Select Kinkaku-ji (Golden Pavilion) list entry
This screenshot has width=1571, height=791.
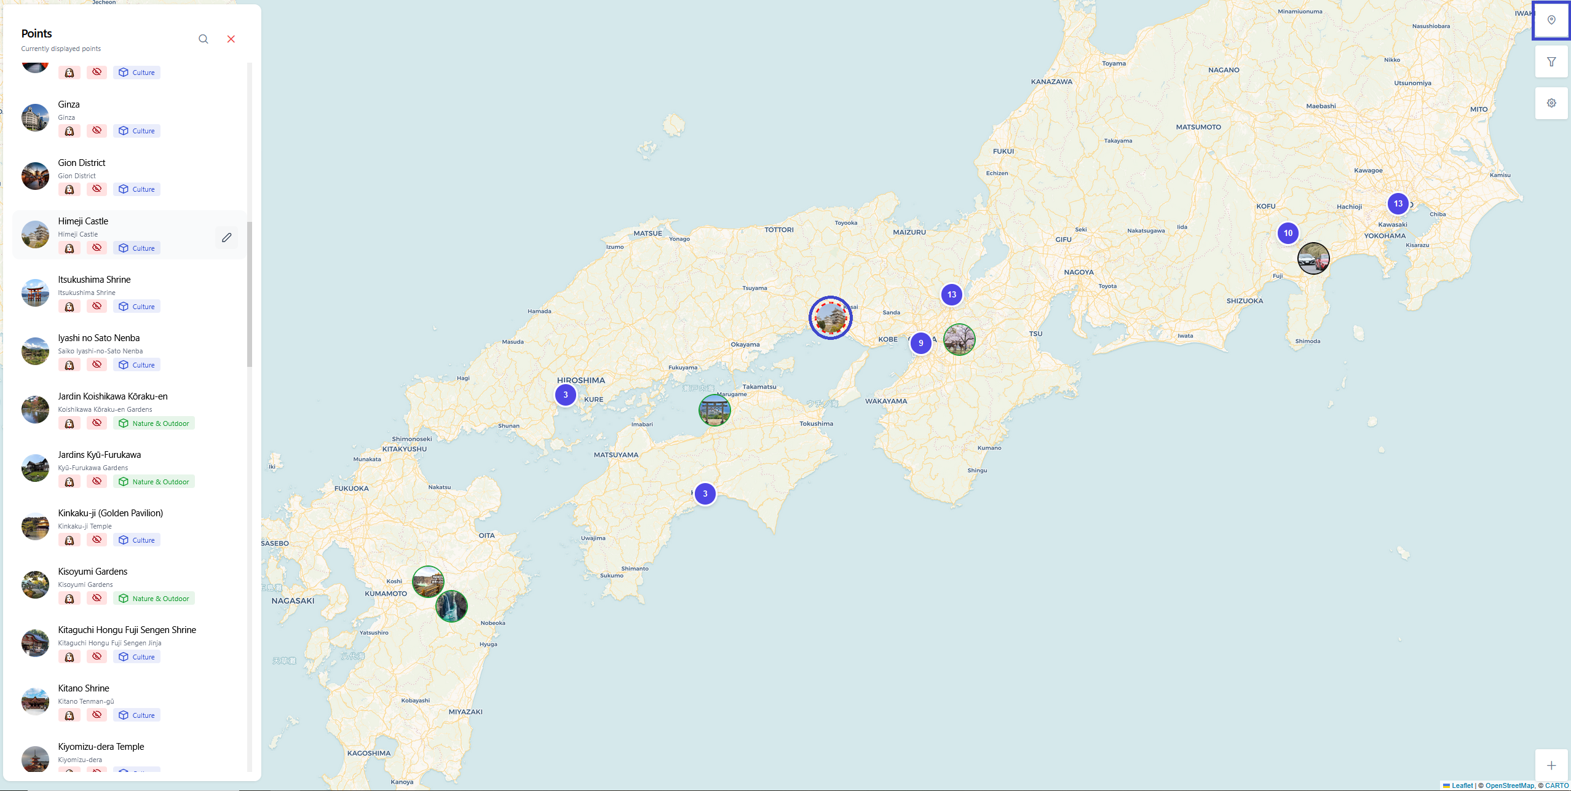point(111,513)
